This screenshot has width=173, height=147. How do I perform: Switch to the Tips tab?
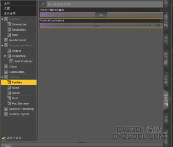[x=7, y=146]
